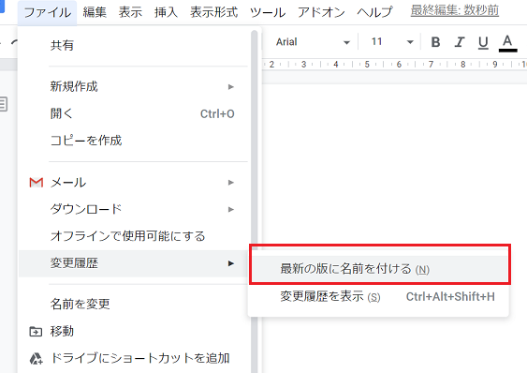The height and width of the screenshot is (373, 527).
Task: Expand the メール submenu
Action: (x=134, y=183)
